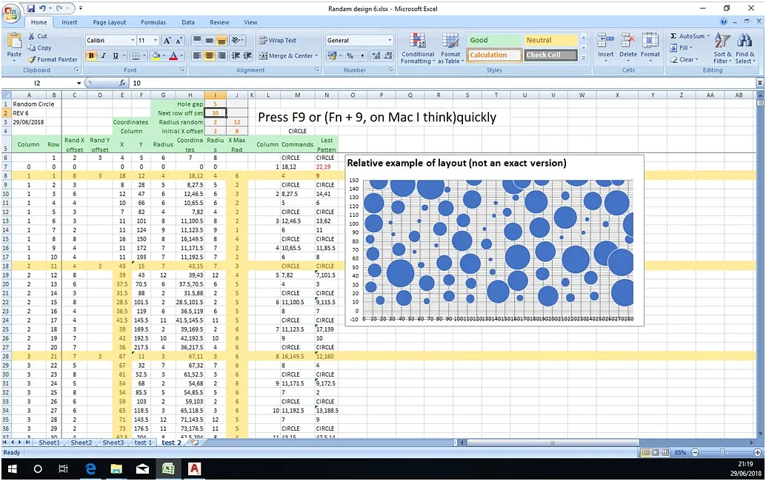Viewport: 766px width, 481px height.
Task: Click the Insert Function fx icon
Action: [122, 84]
